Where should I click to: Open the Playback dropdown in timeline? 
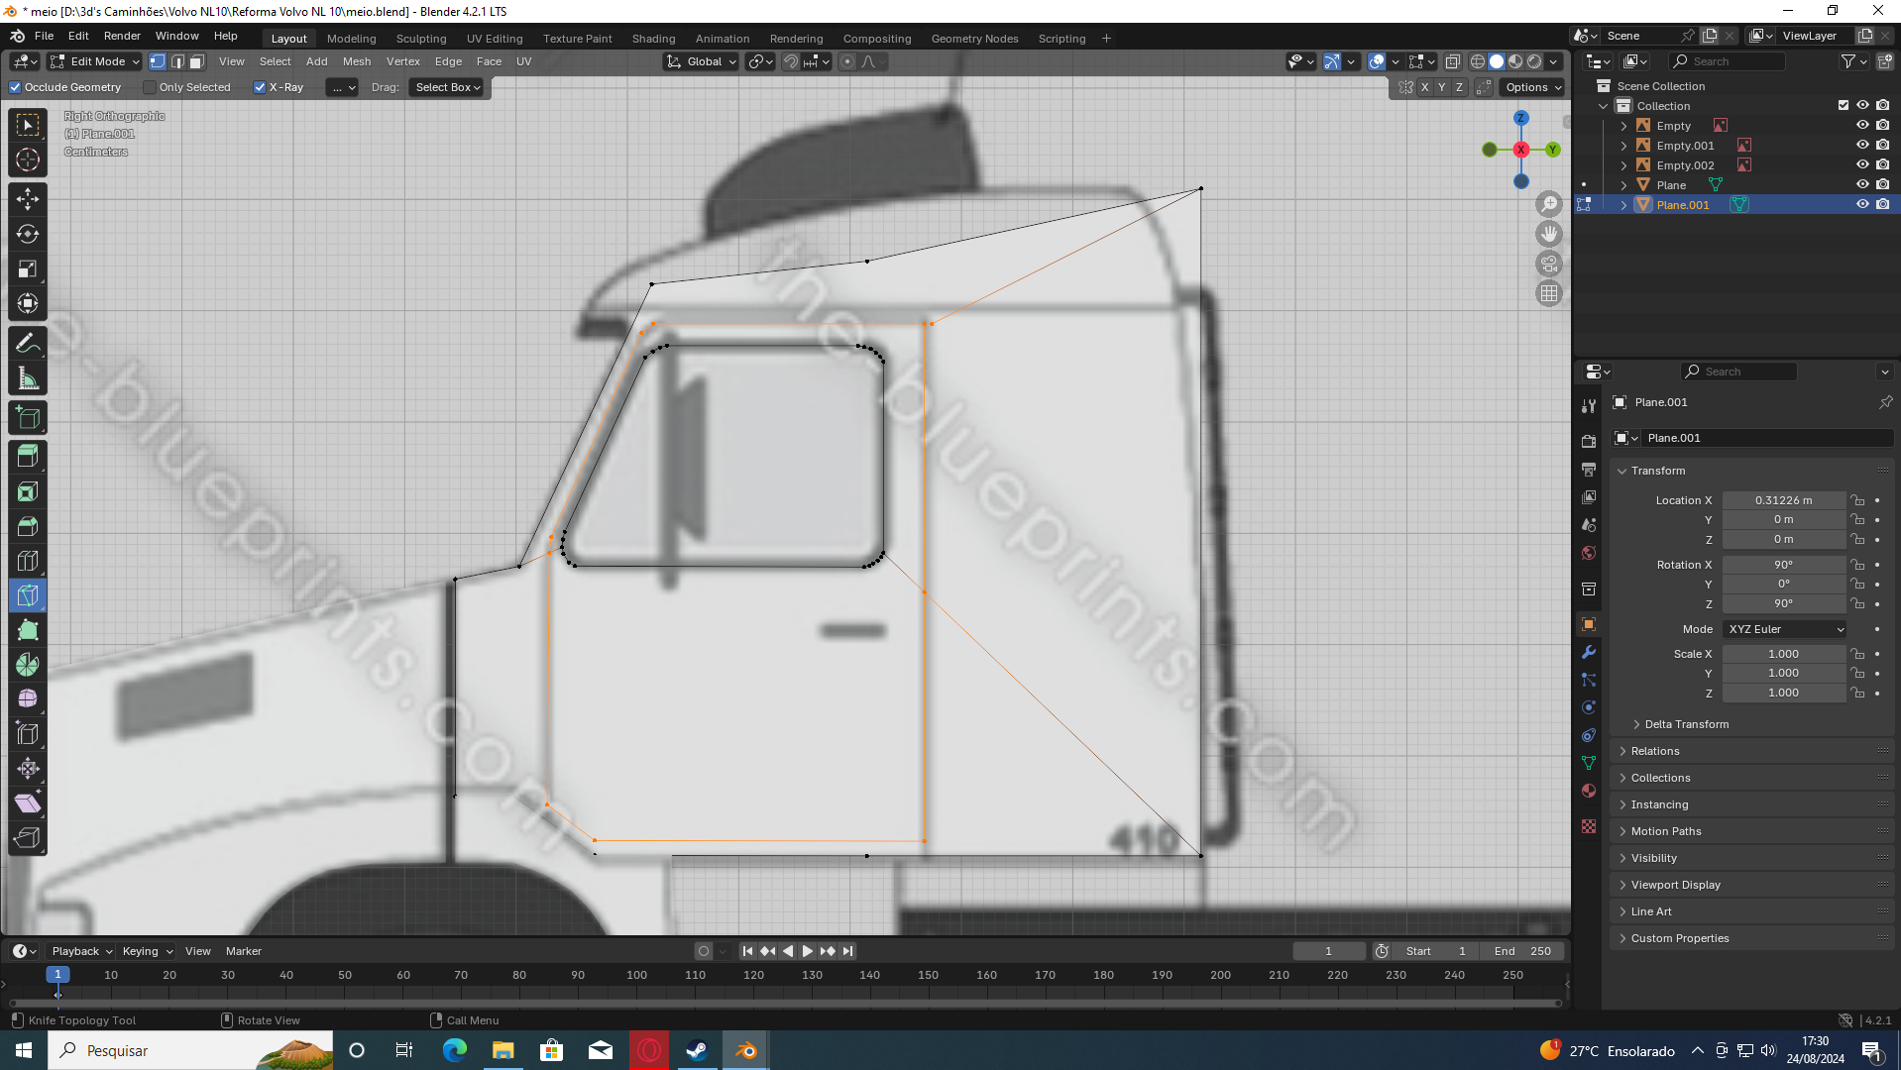click(x=82, y=951)
